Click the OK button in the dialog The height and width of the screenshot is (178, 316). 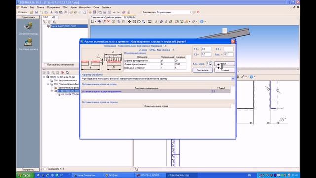coord(225,64)
